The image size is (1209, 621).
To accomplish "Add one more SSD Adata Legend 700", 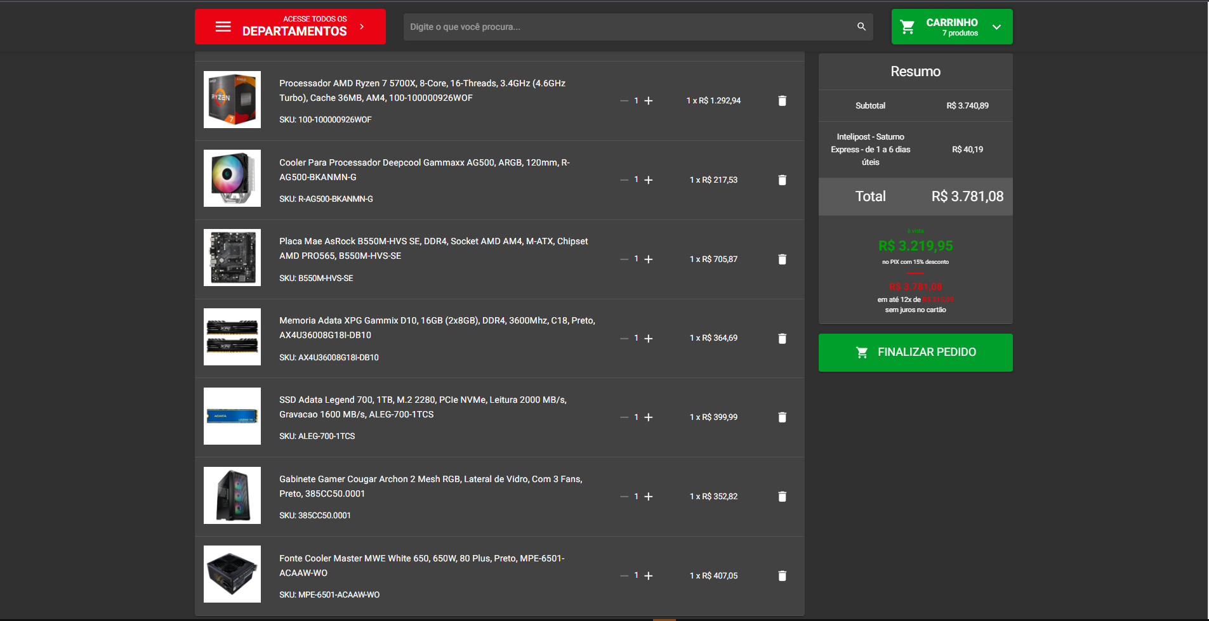I will click(x=648, y=417).
